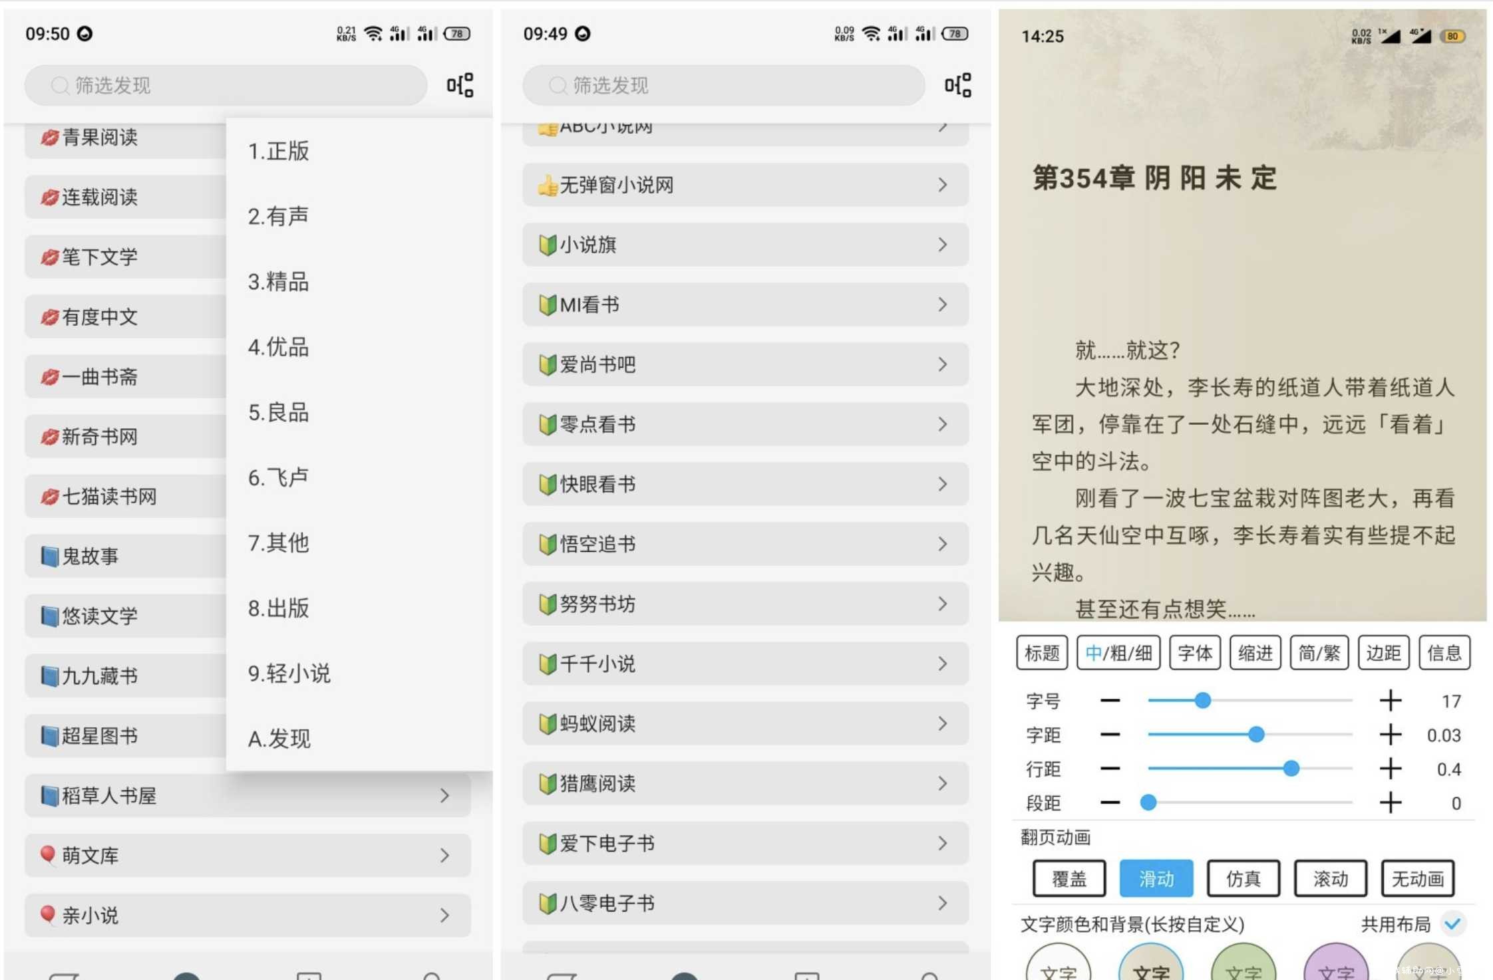Open the 信息 info button
The height and width of the screenshot is (980, 1493).
click(1444, 653)
